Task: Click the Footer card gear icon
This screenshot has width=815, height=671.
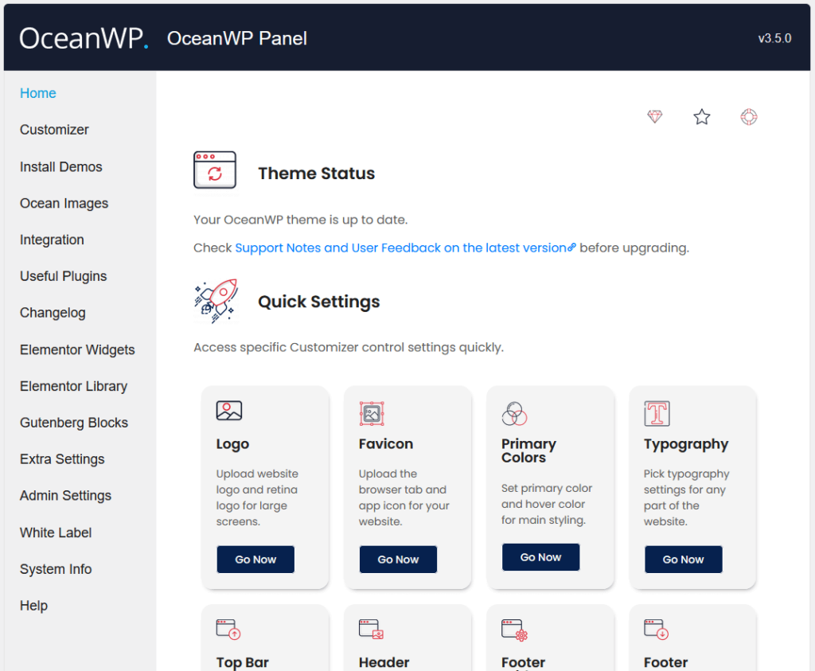Action: tap(515, 630)
